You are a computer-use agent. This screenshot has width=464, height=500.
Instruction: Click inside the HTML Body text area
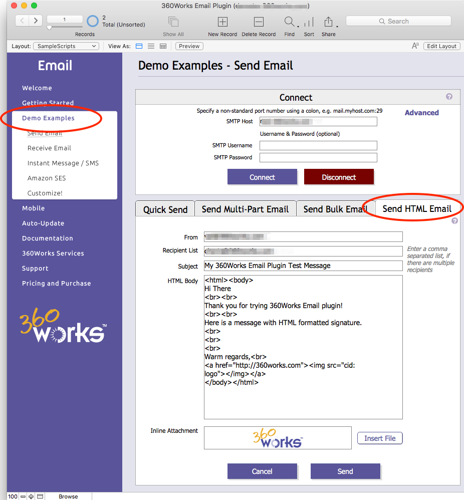tap(303, 347)
